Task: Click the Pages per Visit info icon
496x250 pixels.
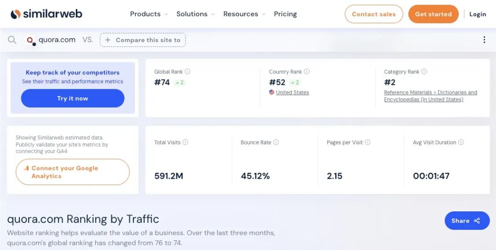Action: [x=368, y=142]
